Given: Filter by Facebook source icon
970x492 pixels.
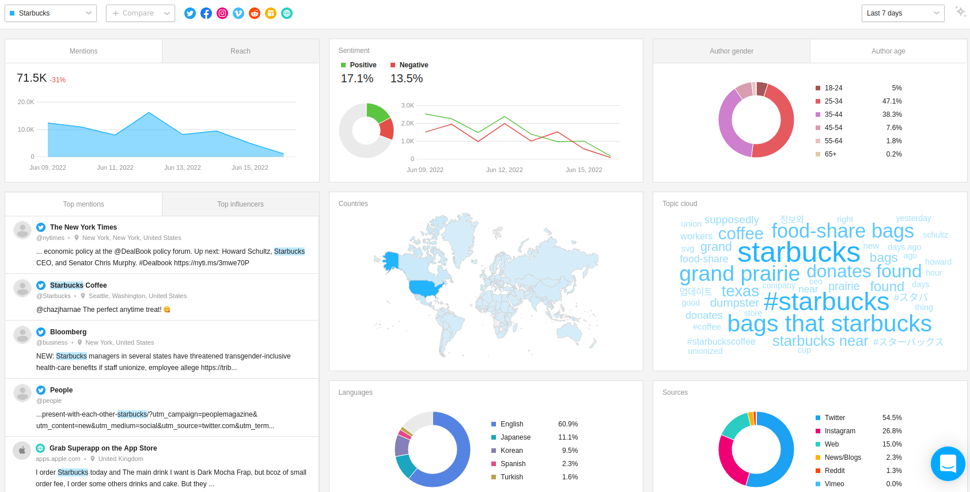Looking at the screenshot, I should 206,13.
